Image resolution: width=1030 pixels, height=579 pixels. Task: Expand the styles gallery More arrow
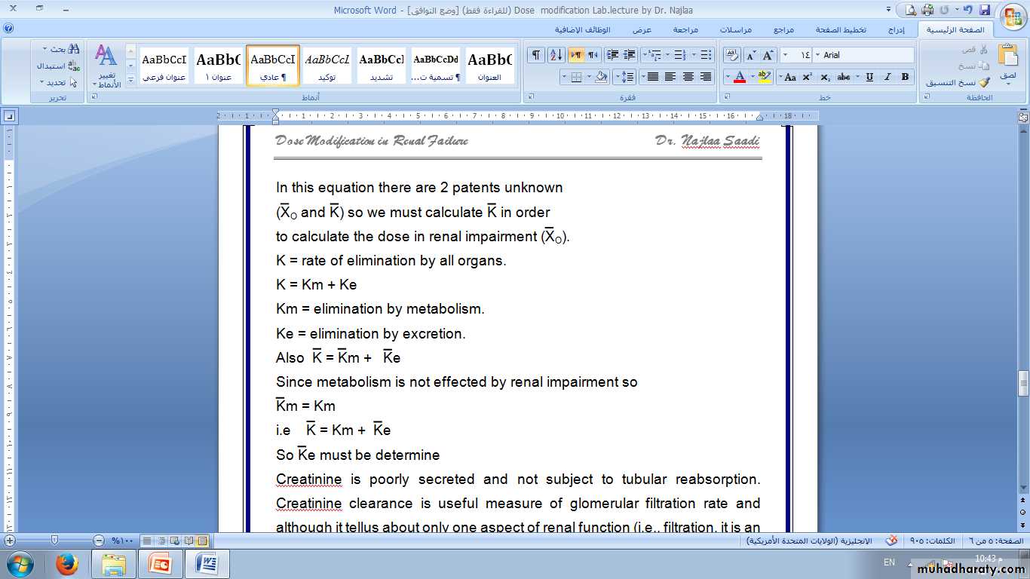click(x=130, y=79)
